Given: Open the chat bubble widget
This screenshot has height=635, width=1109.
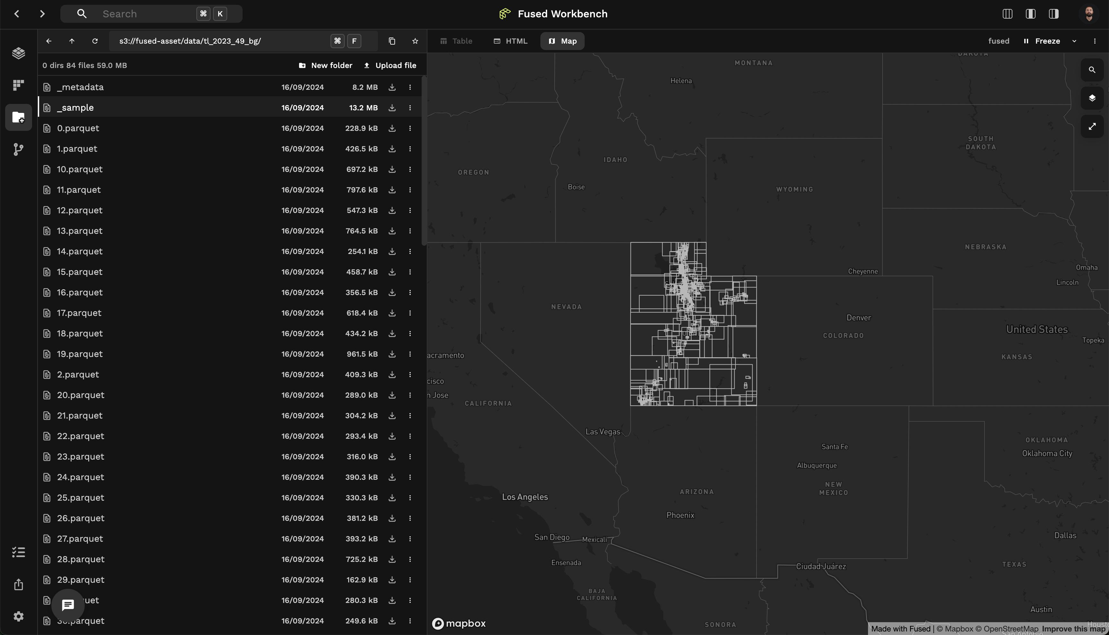Looking at the screenshot, I should click(68, 605).
